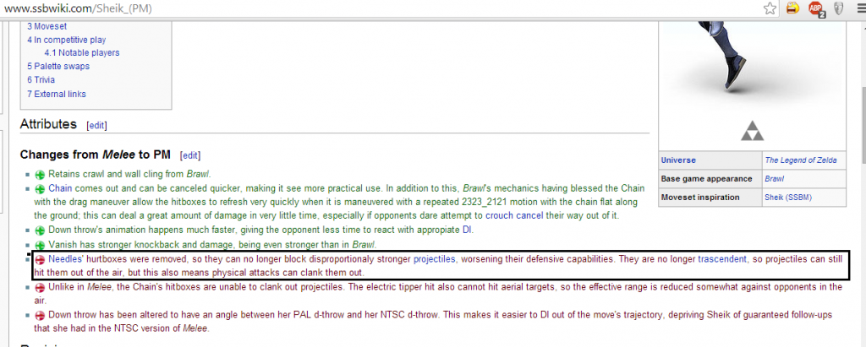Open the gray shield extension icon
The width and height of the screenshot is (866, 347).
pyautogui.click(x=839, y=8)
